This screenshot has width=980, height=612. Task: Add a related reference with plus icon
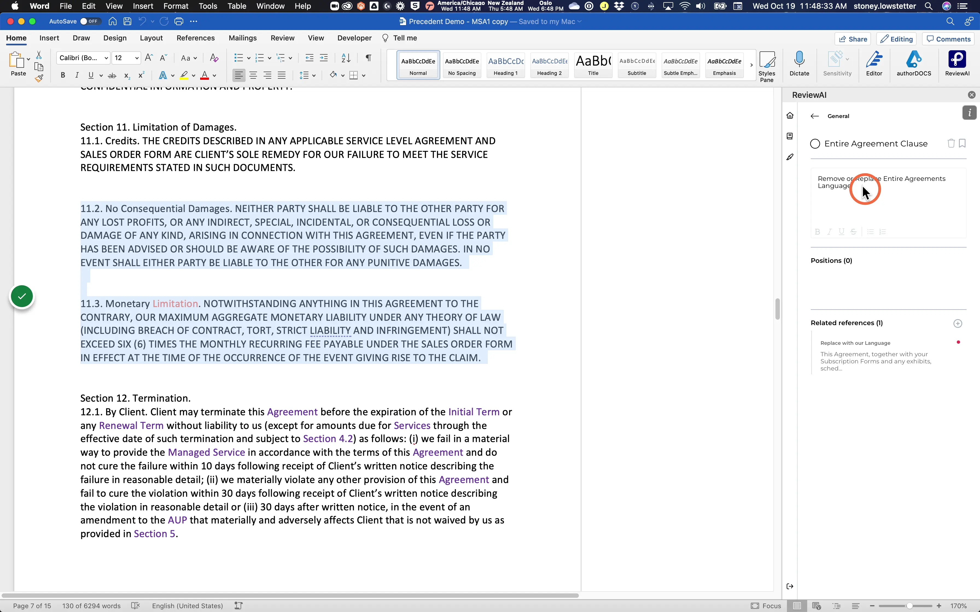point(957,323)
